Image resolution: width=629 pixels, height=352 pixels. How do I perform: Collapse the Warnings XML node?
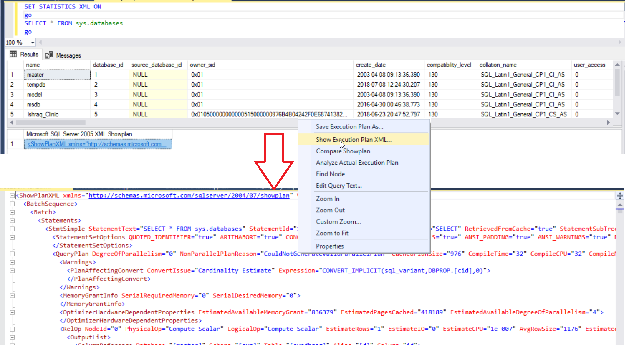click(x=13, y=262)
